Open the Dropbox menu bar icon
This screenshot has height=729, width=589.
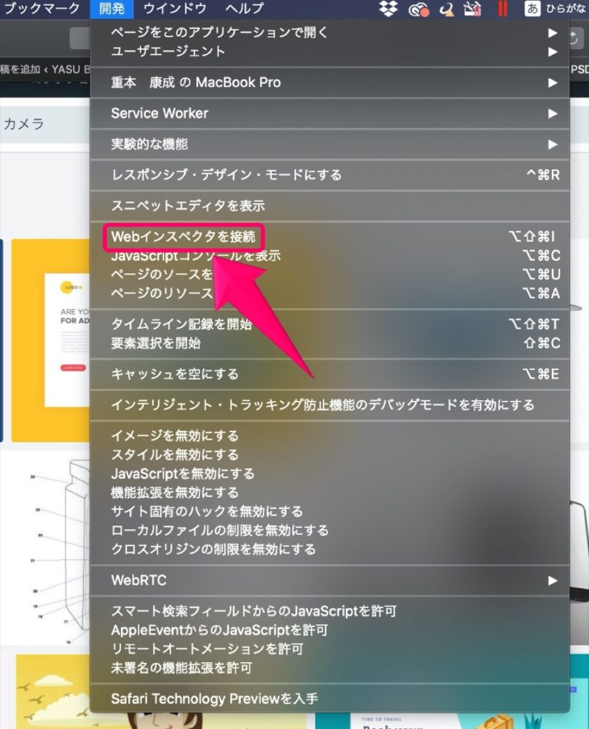[388, 9]
